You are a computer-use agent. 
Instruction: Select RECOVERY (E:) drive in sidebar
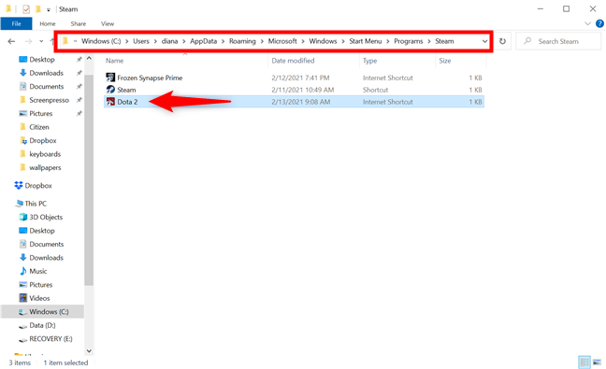click(x=50, y=339)
